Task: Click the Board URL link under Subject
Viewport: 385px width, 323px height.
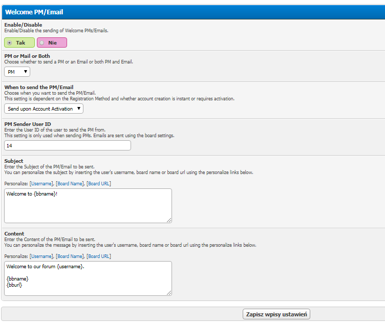Action: click(x=99, y=184)
